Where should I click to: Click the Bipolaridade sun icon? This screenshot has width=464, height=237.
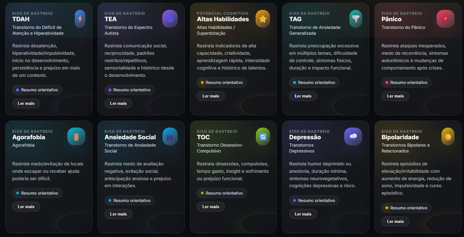(448, 136)
